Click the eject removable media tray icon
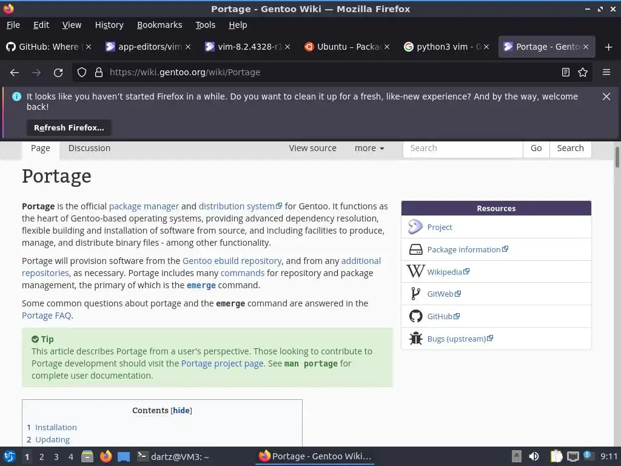 [516, 456]
